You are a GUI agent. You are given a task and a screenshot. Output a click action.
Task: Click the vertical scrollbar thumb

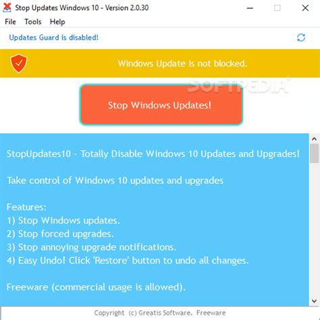pyautogui.click(x=314, y=154)
